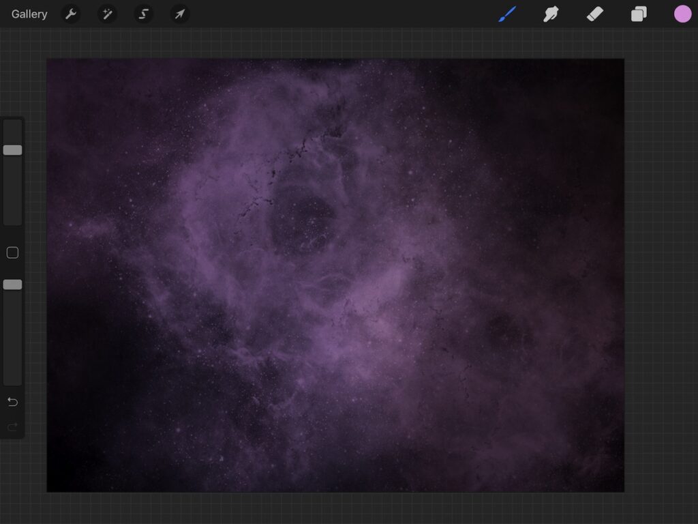Tap the redo arrow in the sidebar
The height and width of the screenshot is (524, 698).
[x=12, y=427]
